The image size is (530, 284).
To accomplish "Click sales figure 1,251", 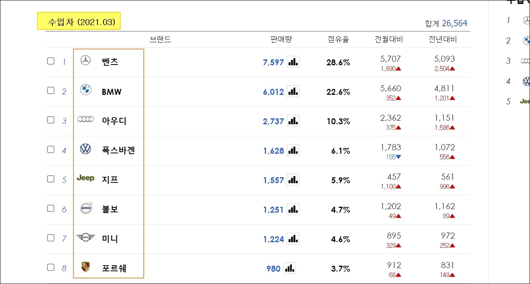I will (273, 210).
